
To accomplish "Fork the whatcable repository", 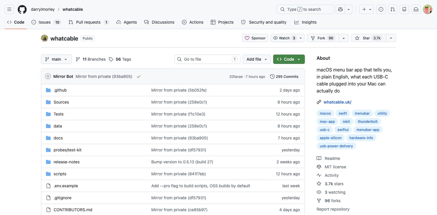I will 323,38.
